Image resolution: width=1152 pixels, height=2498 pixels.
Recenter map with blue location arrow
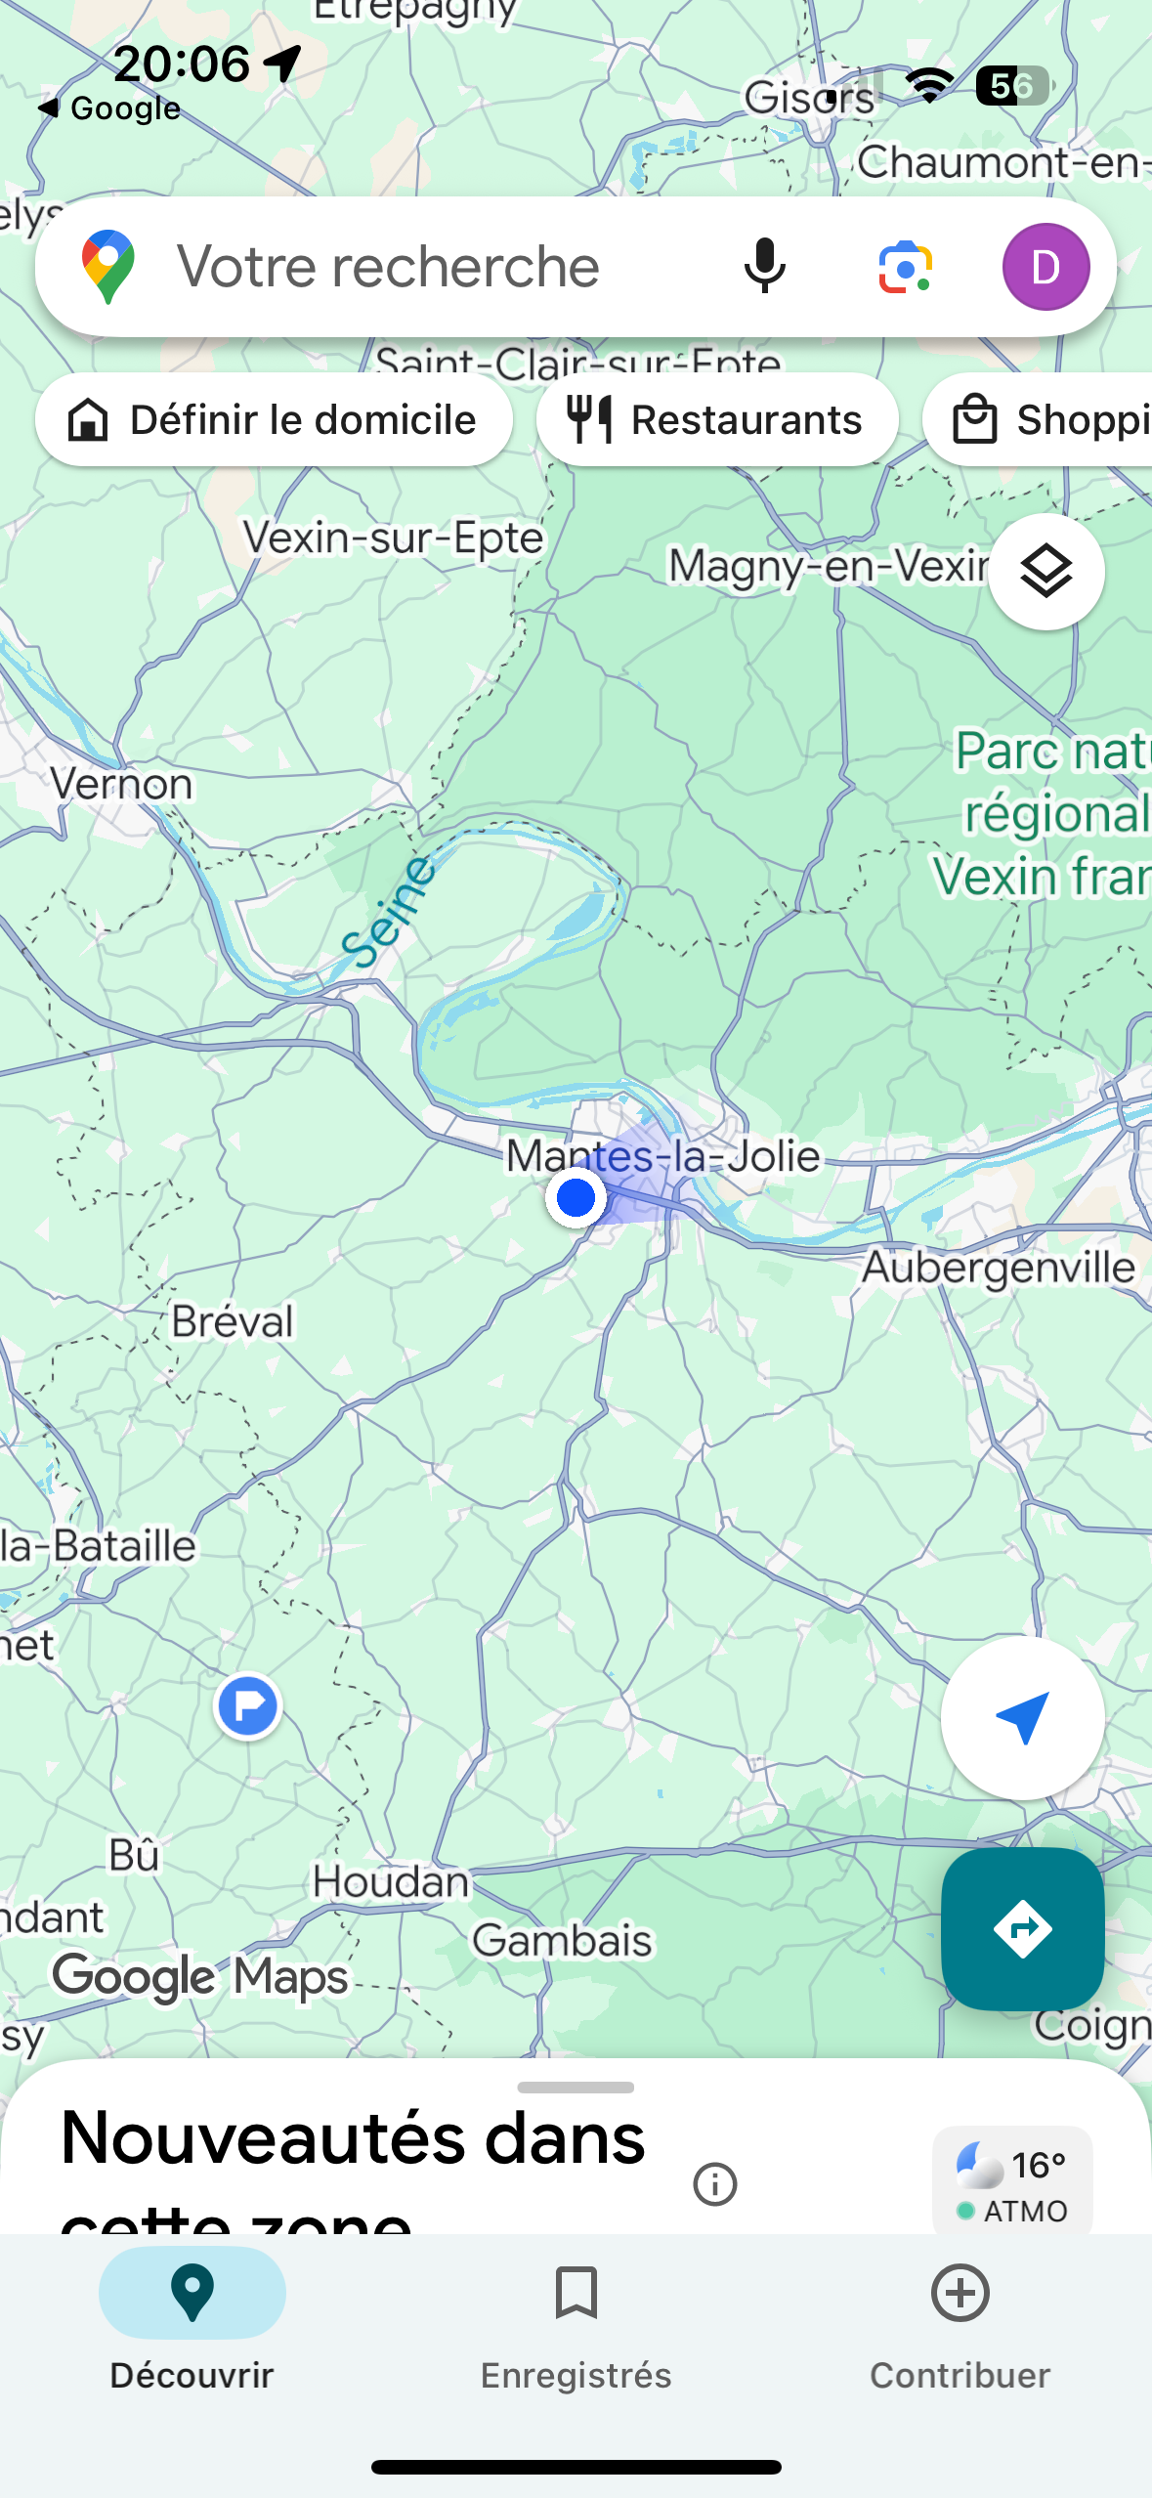1022,1717
